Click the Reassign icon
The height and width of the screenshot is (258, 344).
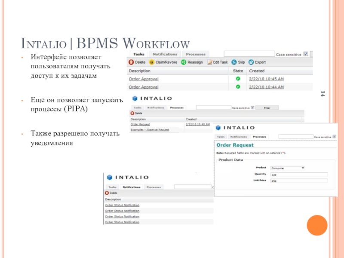click(184, 62)
